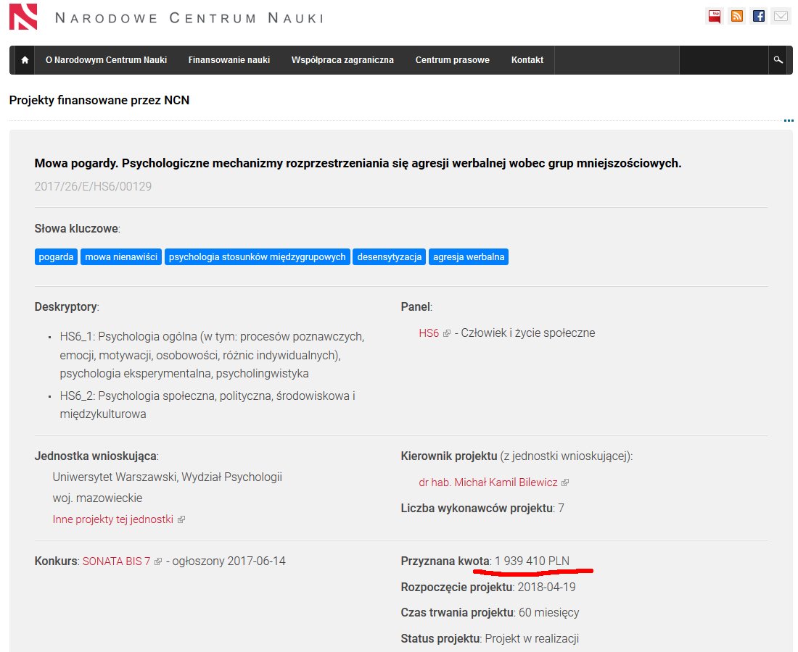Open Finansowanie nauki menu

coord(229,60)
